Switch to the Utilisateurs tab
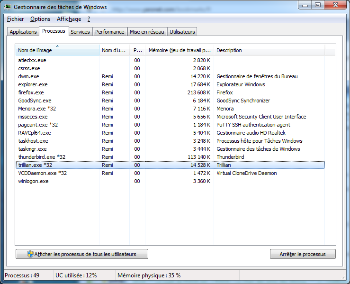The width and height of the screenshot is (350, 284). coord(182,32)
